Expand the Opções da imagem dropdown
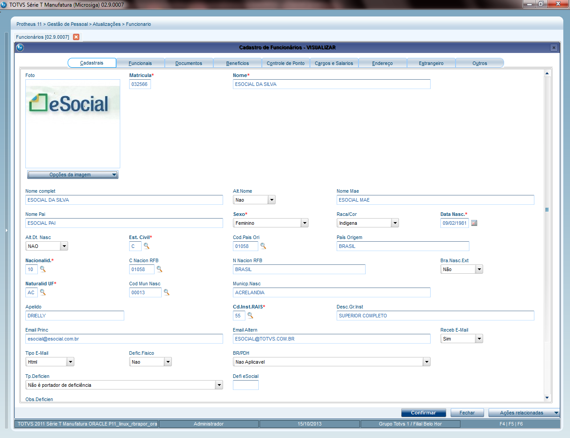Image resolution: width=570 pixels, height=438 pixels. [73, 174]
